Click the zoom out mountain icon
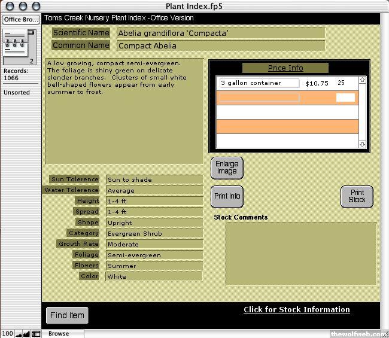This screenshot has width=389, height=338. [x=18, y=333]
